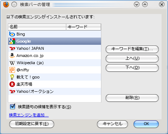This screenshot has width=168, height=134.
Task: Click the 名前 column header
Action: point(37,27)
